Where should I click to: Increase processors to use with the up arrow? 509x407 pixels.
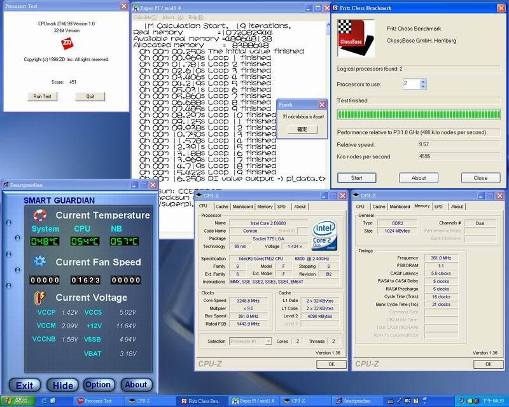point(423,81)
